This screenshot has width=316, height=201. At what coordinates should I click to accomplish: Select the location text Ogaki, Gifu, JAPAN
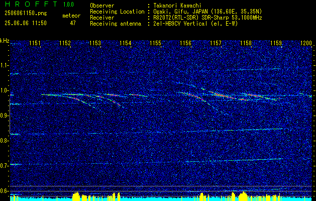pyautogui.click(x=180, y=12)
